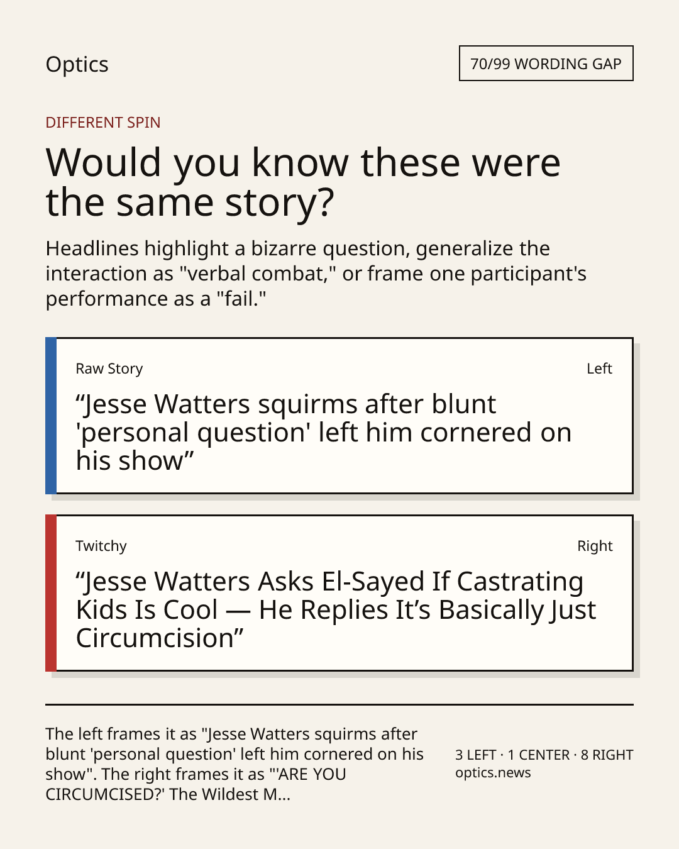Click the 70/99 WORDING GAP badge
679x849 pixels.
(x=546, y=64)
